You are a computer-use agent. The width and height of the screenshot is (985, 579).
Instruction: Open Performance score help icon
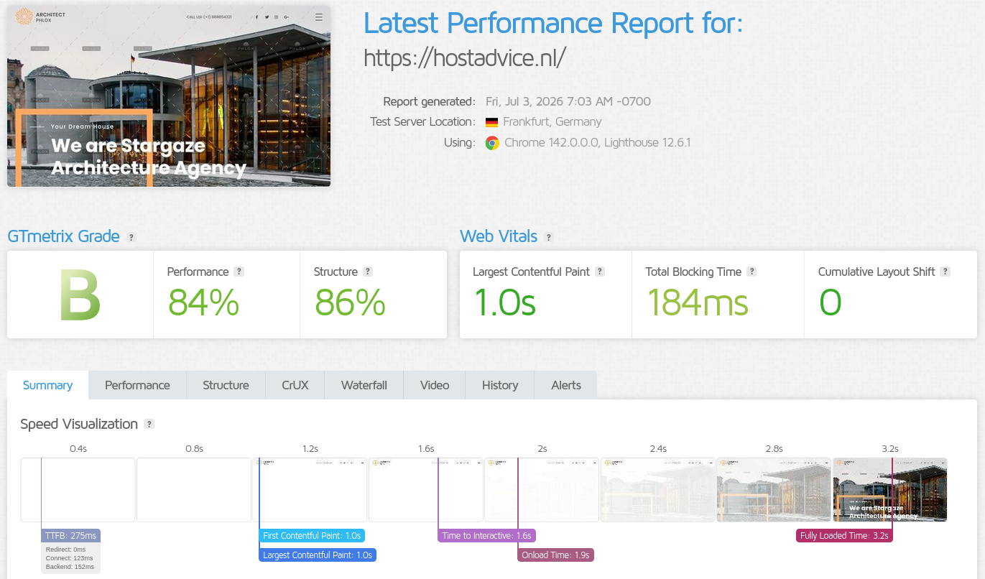click(239, 272)
